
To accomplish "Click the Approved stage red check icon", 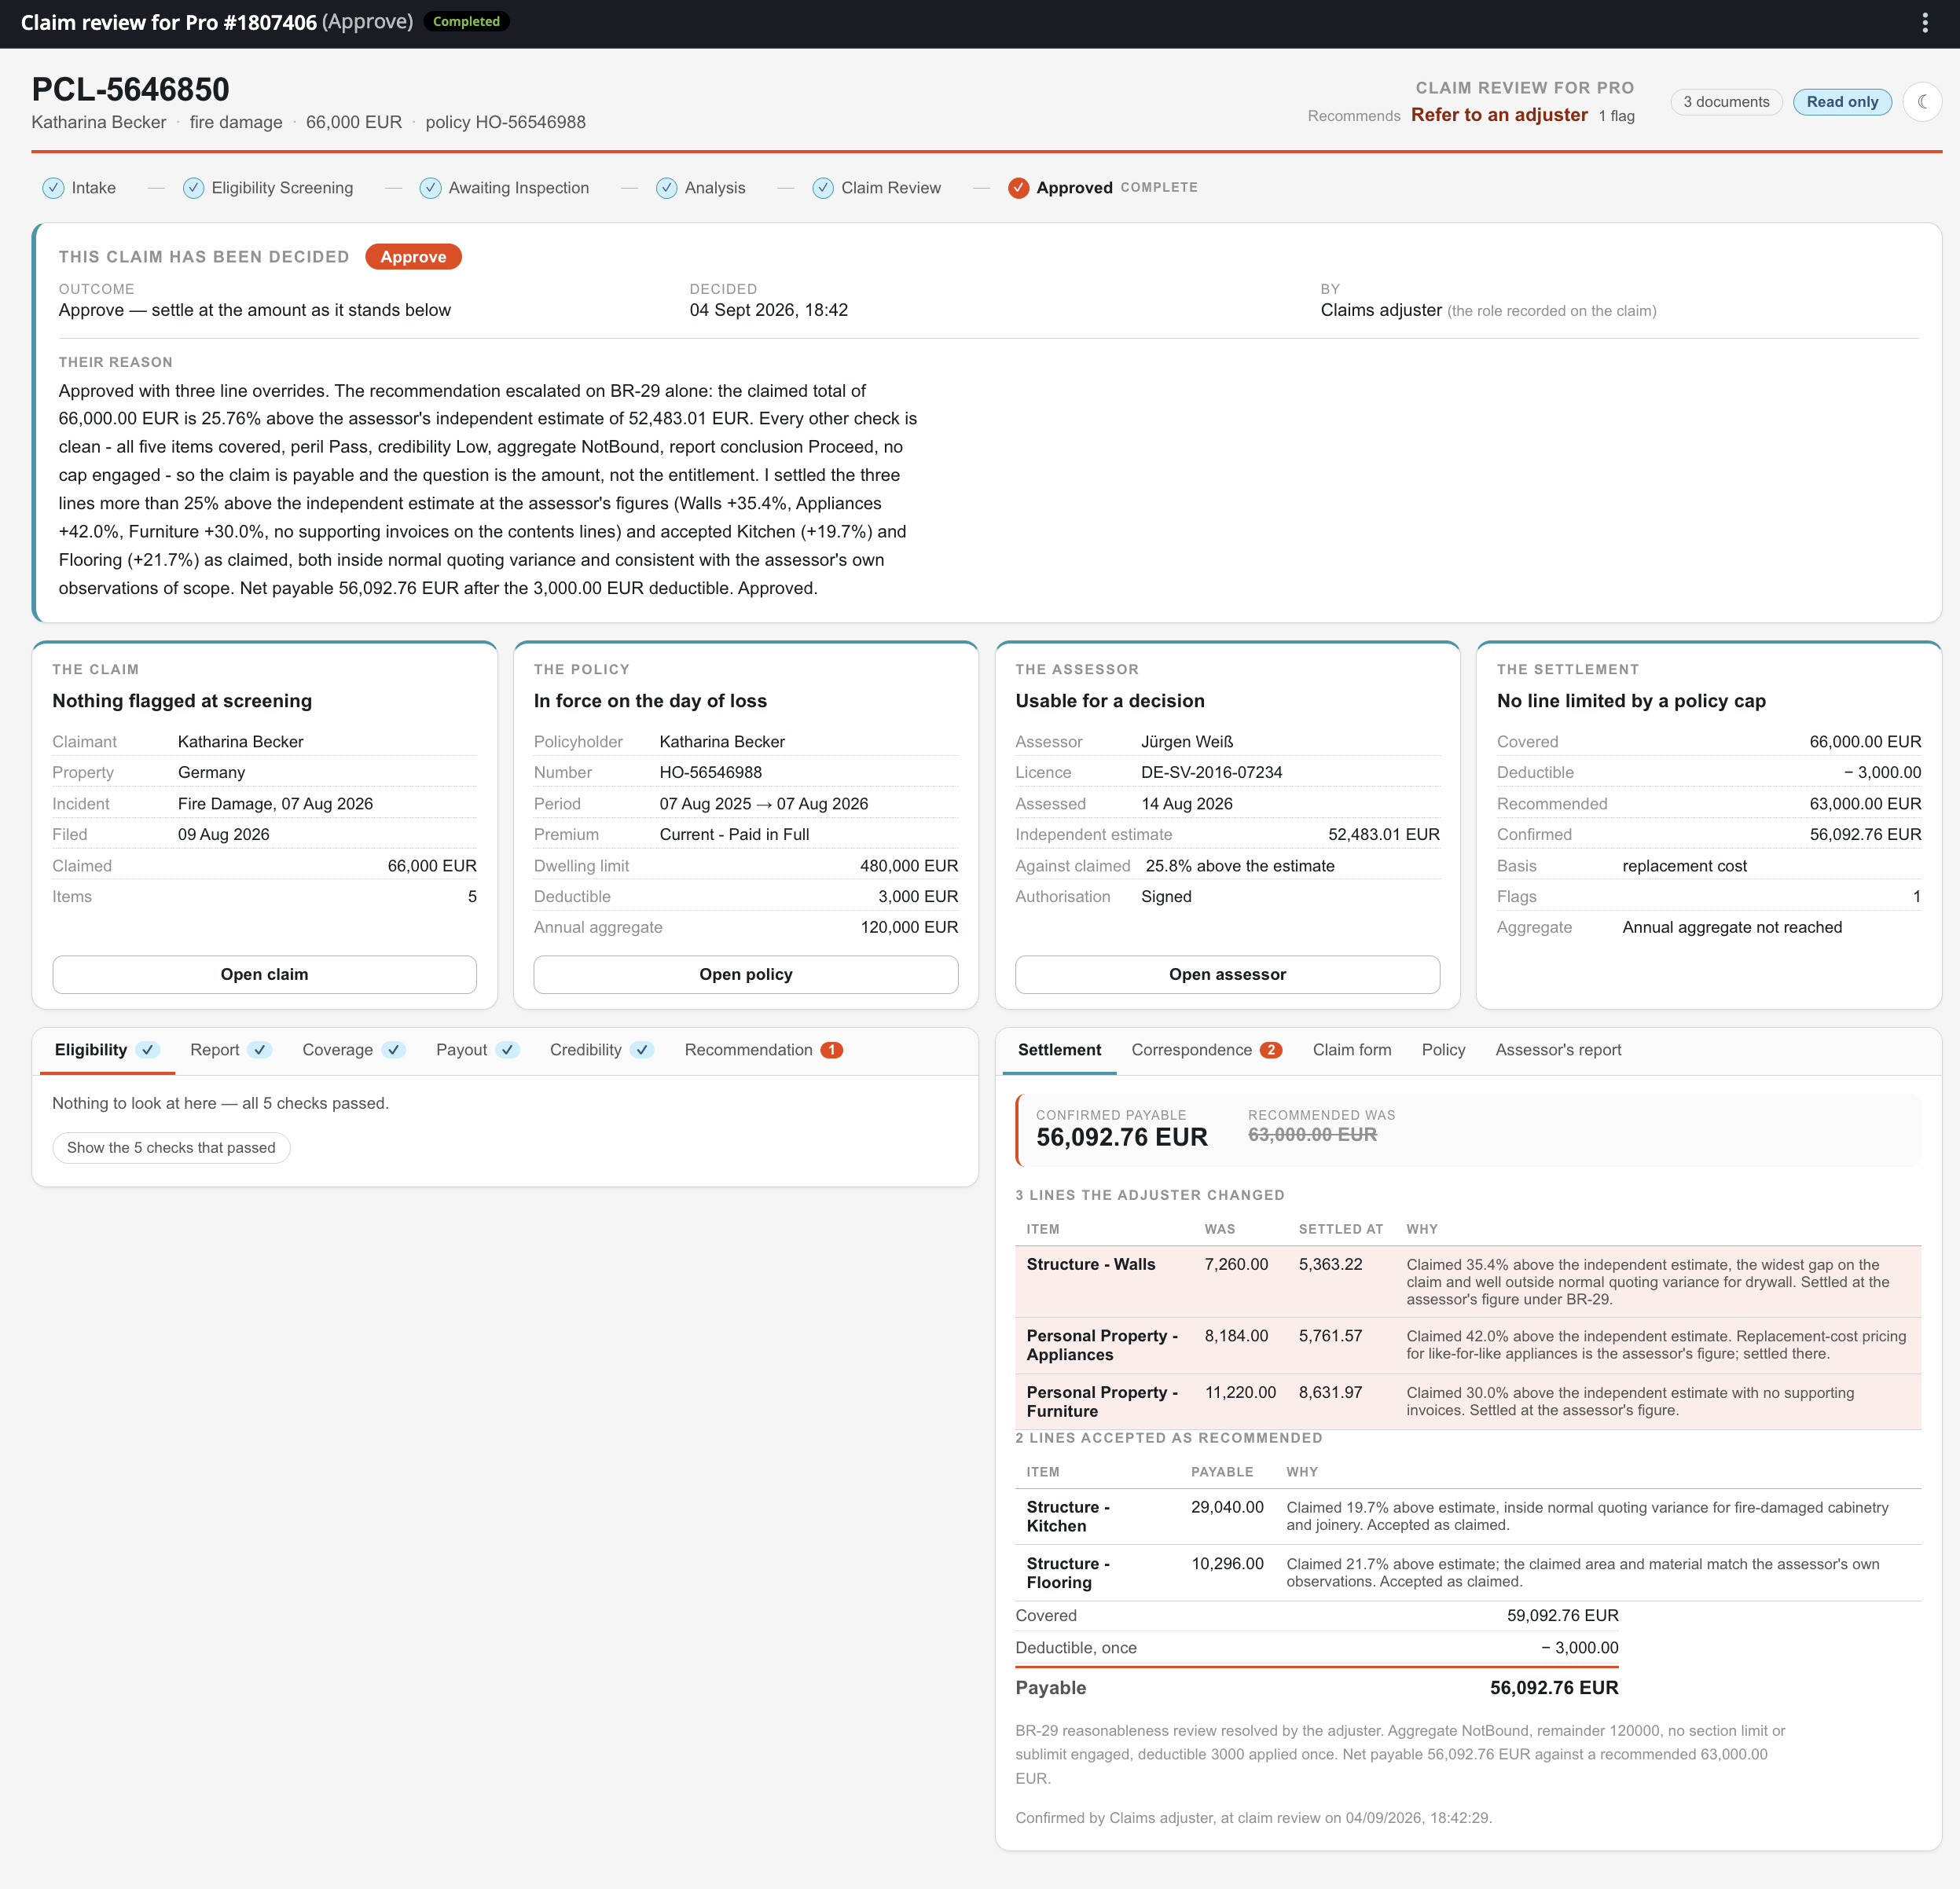I will point(1018,188).
